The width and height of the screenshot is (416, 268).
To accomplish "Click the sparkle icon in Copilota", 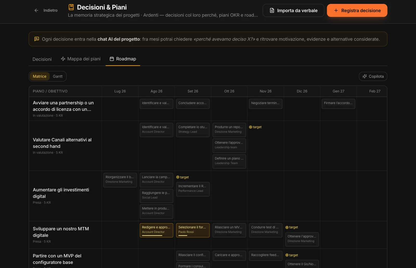I will point(365,76).
